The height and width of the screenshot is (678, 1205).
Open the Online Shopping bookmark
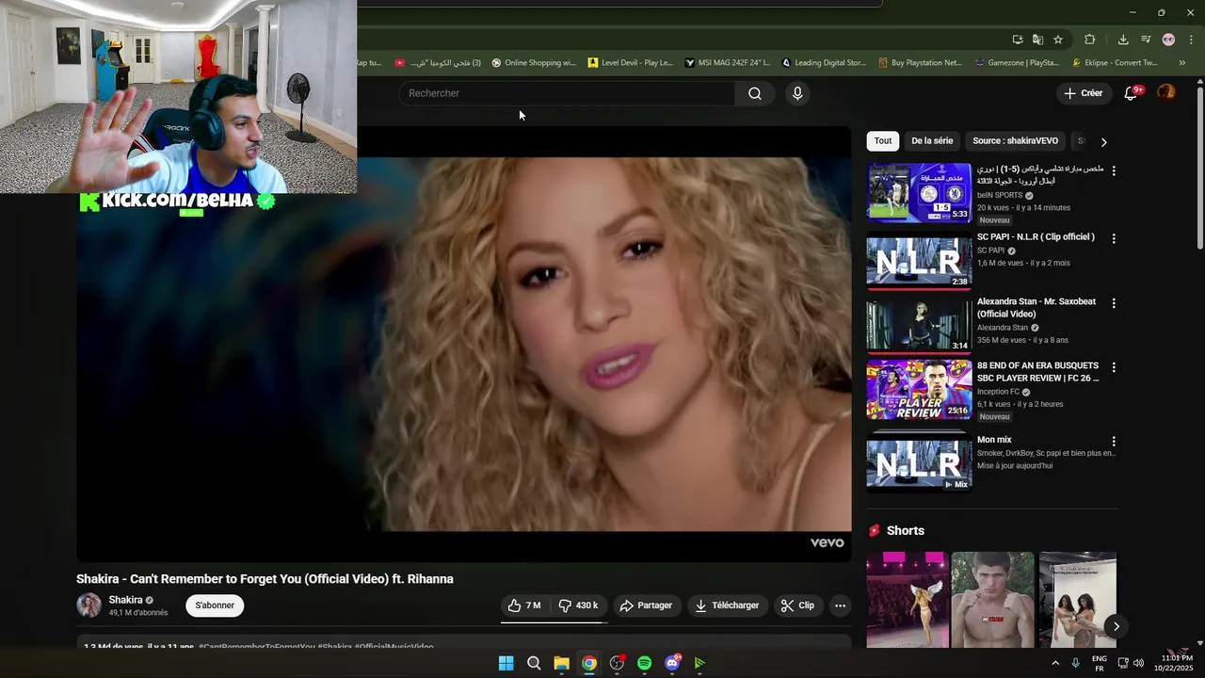click(533, 63)
